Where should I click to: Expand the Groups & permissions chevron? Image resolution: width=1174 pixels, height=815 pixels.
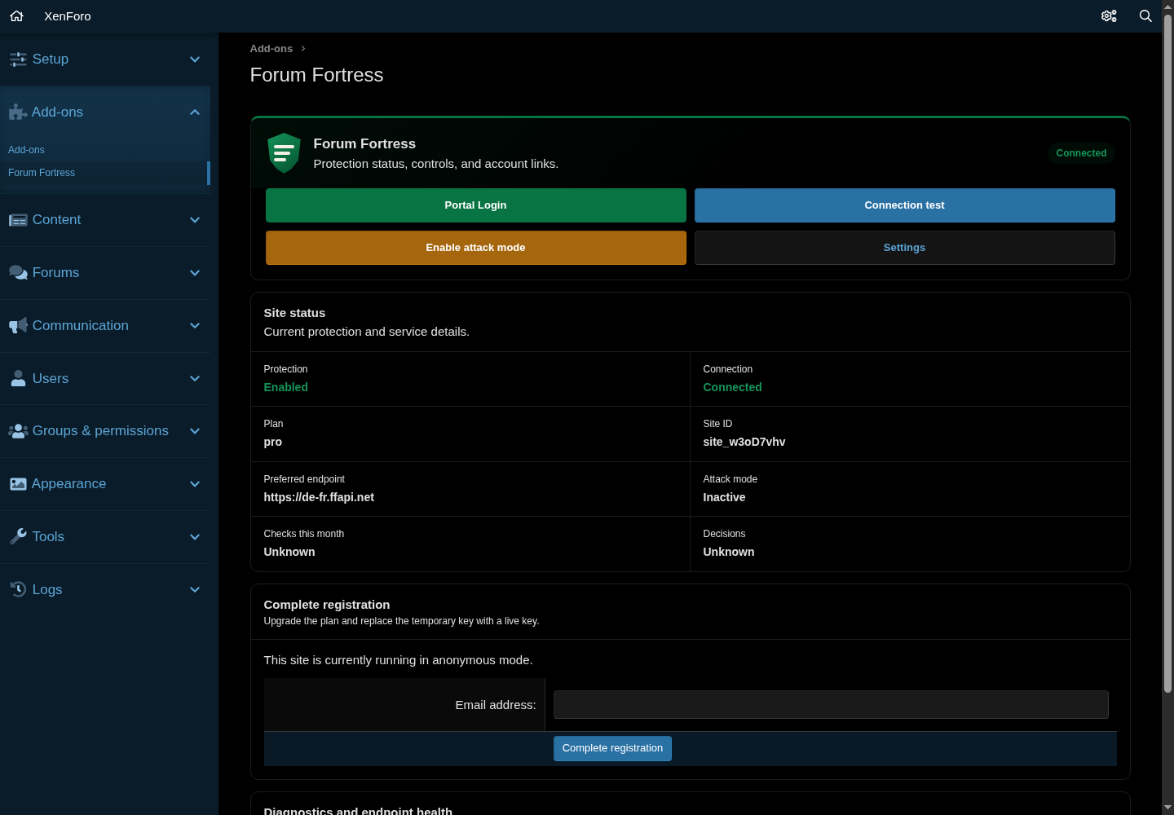point(195,431)
